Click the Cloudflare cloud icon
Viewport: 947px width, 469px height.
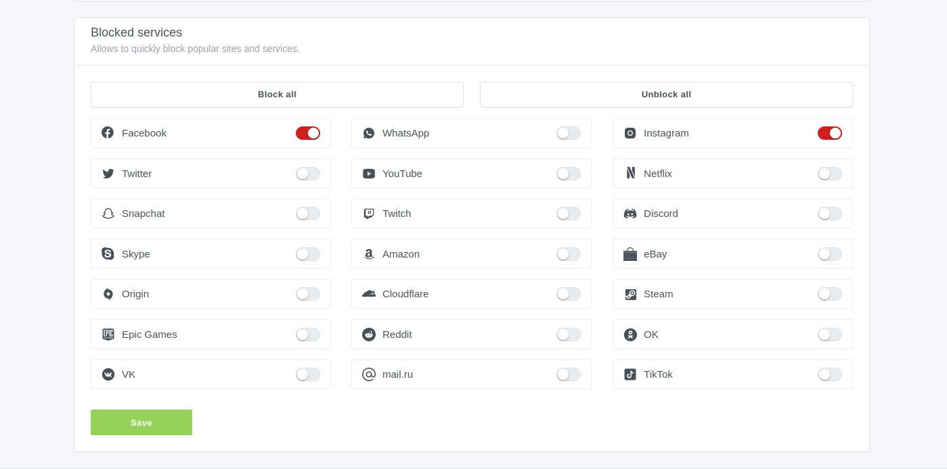click(x=368, y=294)
